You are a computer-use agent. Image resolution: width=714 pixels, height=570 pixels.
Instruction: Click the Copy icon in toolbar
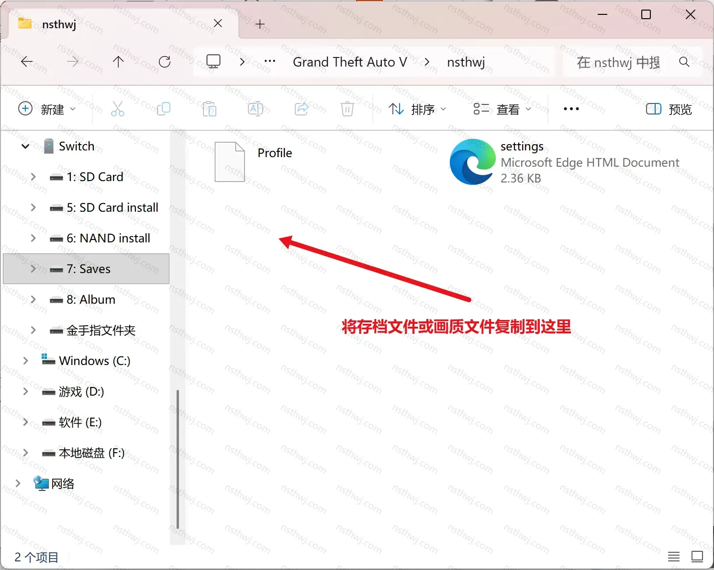pyautogui.click(x=164, y=109)
